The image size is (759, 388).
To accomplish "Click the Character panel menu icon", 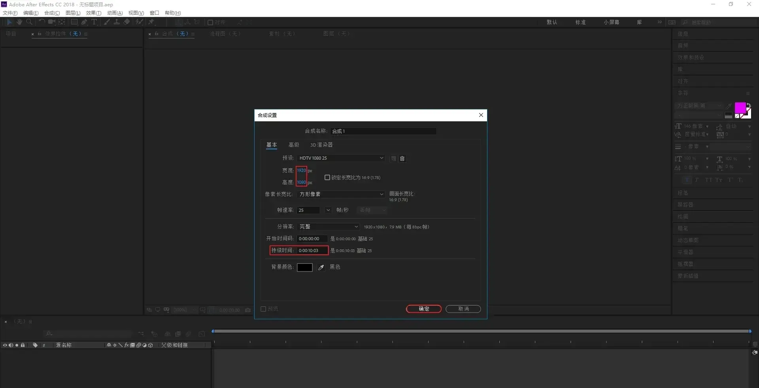I will click(748, 93).
